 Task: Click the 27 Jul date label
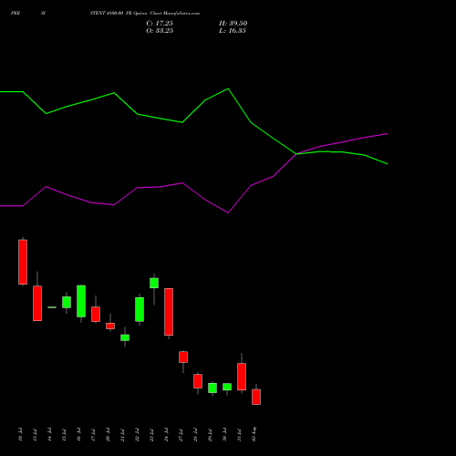pos(181,435)
